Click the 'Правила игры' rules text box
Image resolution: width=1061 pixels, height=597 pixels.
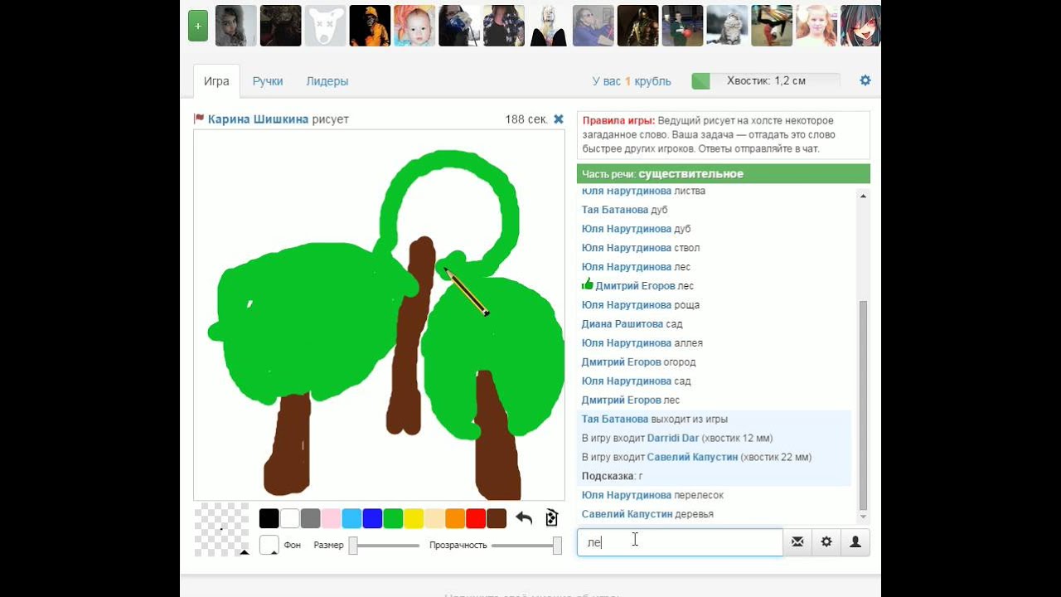click(x=724, y=135)
